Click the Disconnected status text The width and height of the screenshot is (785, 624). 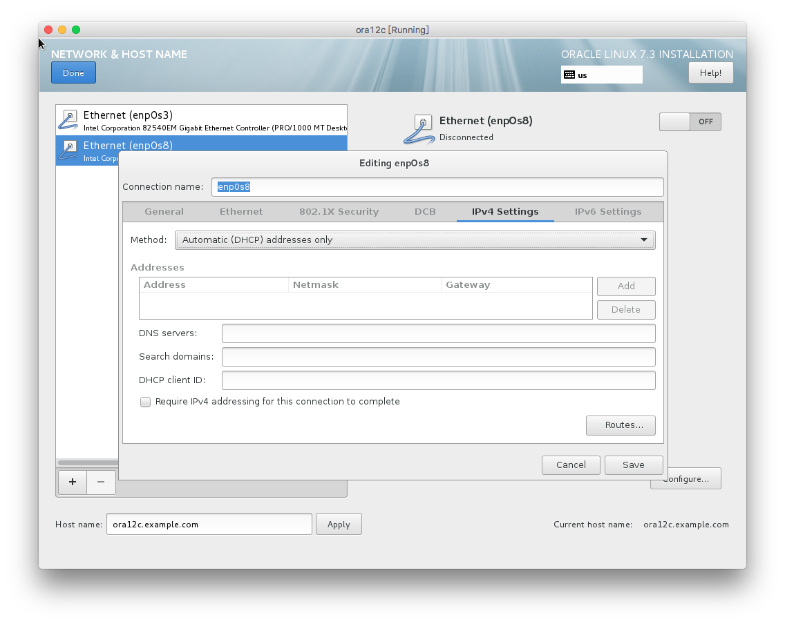coord(466,137)
